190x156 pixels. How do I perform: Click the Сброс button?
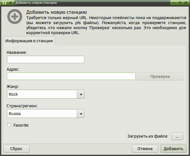[x=16, y=148]
